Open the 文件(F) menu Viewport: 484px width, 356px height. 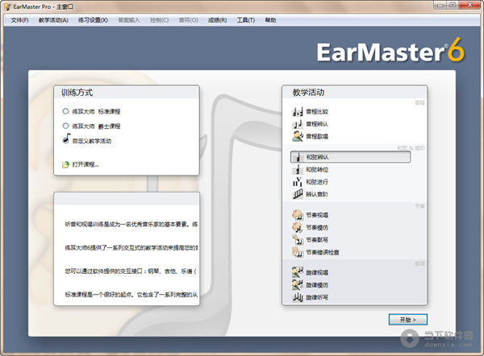(x=19, y=20)
